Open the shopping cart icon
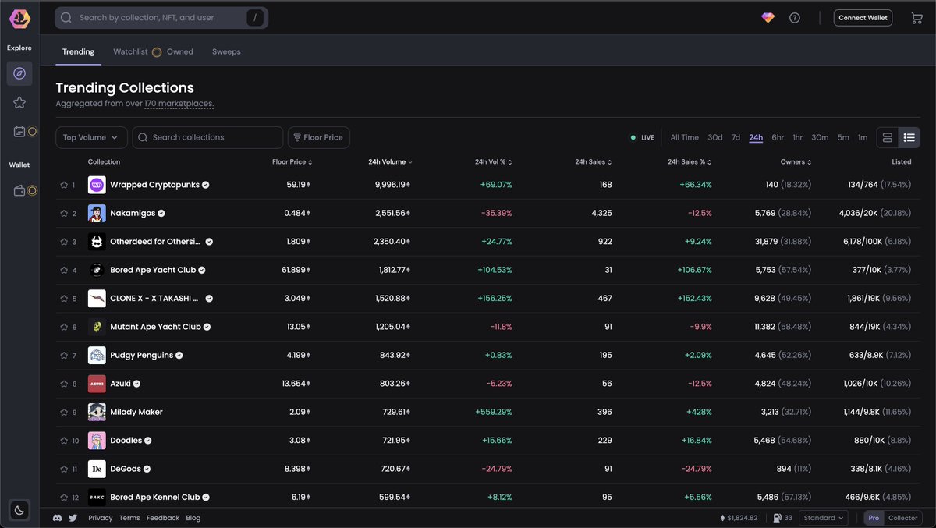The image size is (936, 528). [916, 17]
